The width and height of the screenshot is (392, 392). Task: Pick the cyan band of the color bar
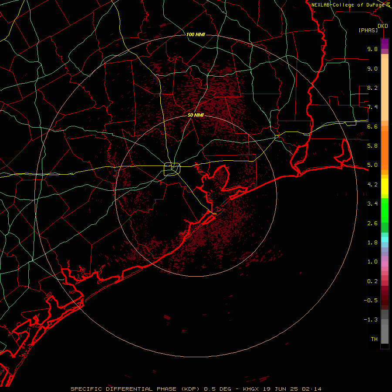[385, 240]
